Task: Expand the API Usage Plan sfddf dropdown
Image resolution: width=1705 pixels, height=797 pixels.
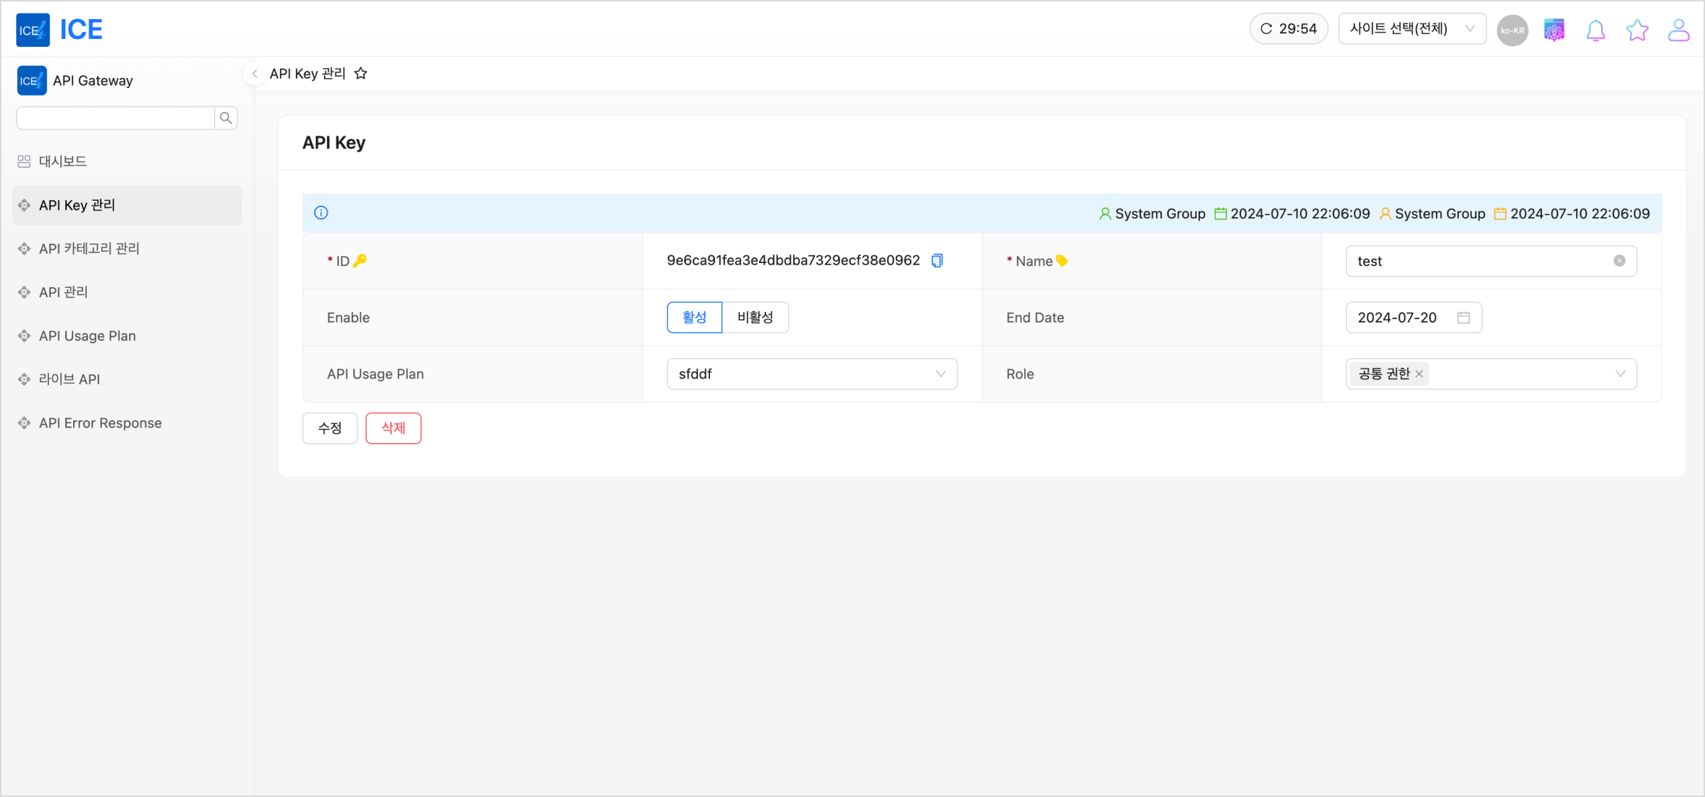Action: pyautogui.click(x=812, y=374)
